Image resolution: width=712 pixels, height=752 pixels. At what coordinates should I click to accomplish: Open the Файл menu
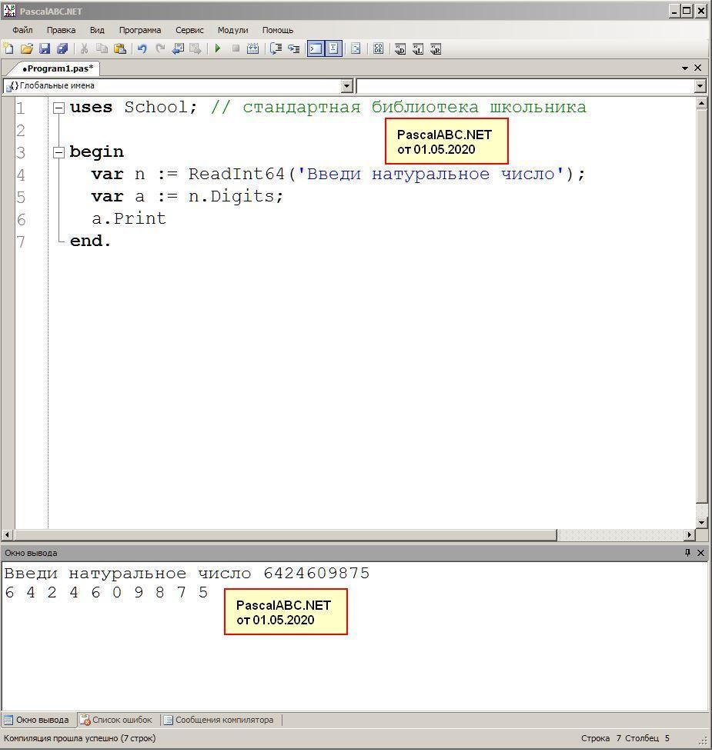(22, 30)
